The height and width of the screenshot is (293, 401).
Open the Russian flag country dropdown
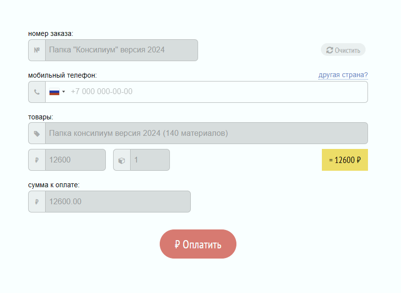click(x=57, y=92)
